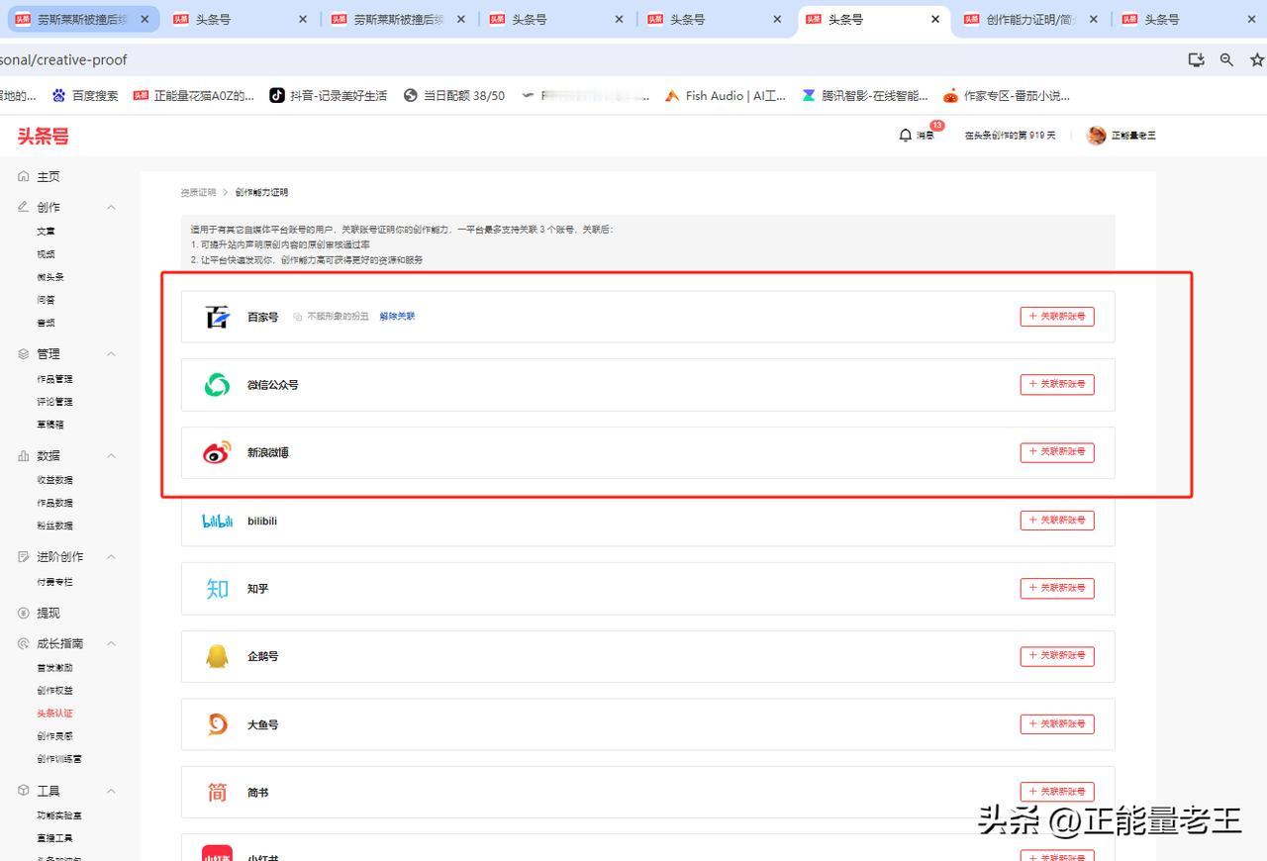Image resolution: width=1267 pixels, height=861 pixels.
Task: Click 关联新账号 for 大鱼号
Action: (x=1057, y=724)
